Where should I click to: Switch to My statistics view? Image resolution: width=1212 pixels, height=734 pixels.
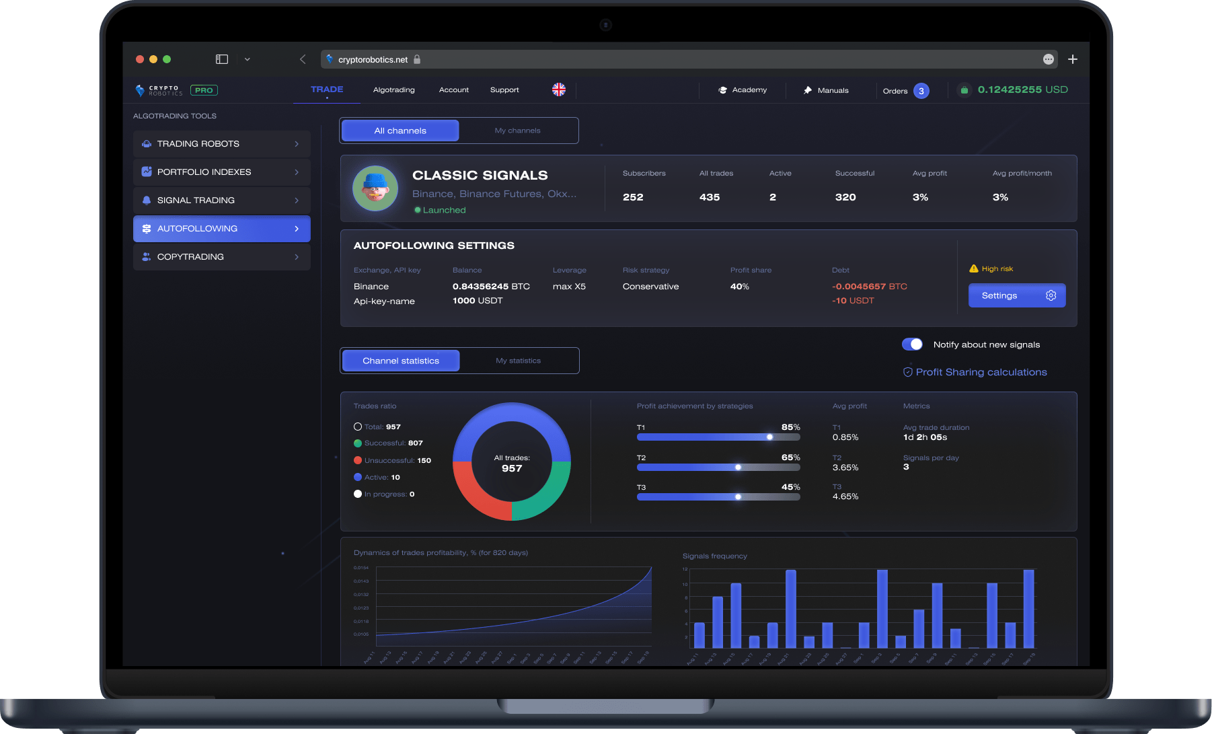coord(518,361)
